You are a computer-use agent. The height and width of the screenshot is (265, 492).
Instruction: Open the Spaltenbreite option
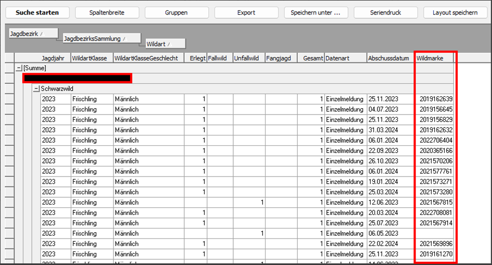click(x=107, y=12)
